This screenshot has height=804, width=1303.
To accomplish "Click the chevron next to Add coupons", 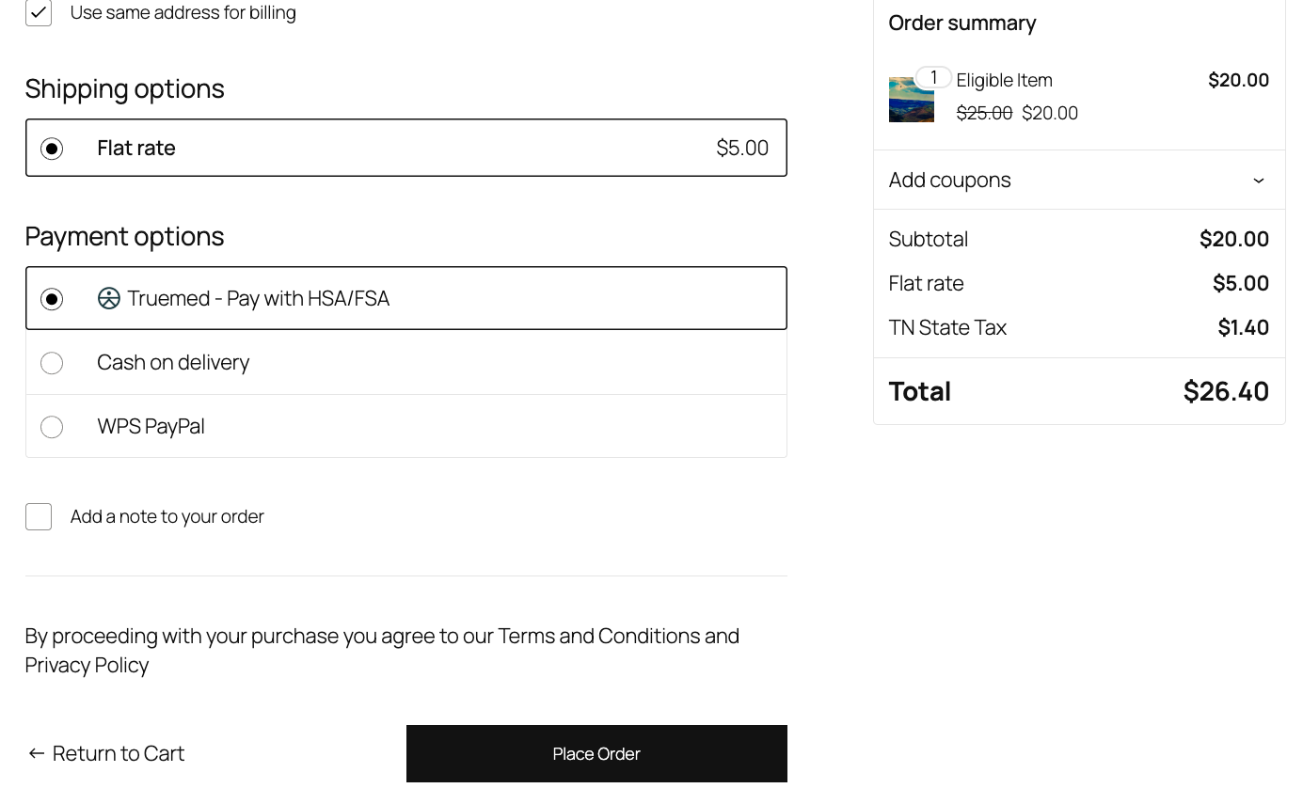I will pyautogui.click(x=1259, y=180).
